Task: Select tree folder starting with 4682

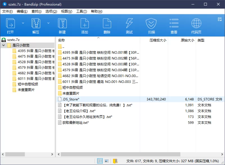Action: (33, 73)
